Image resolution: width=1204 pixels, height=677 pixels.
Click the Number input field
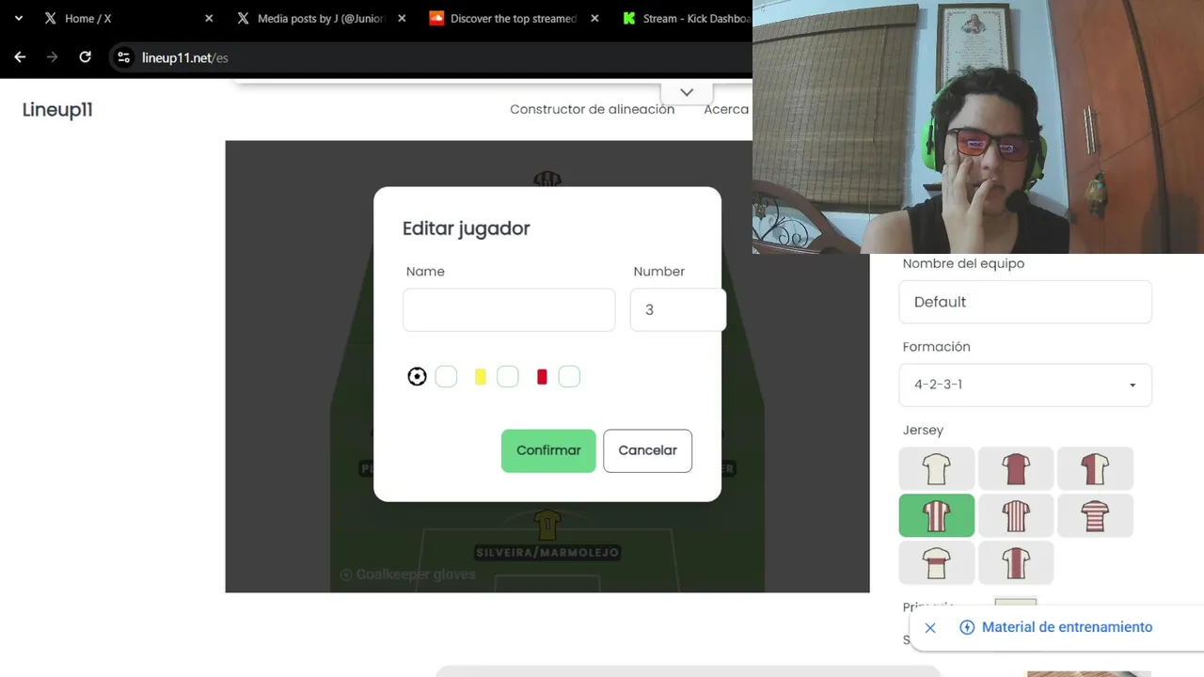(678, 309)
